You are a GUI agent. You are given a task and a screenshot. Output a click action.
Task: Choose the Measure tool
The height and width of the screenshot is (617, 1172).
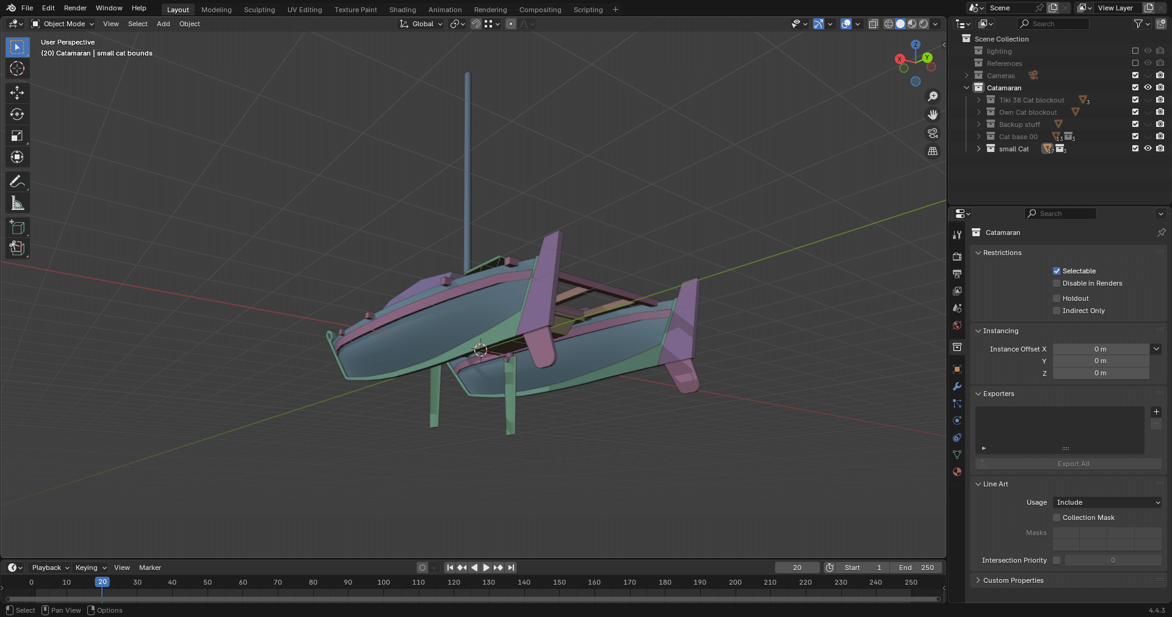(17, 203)
